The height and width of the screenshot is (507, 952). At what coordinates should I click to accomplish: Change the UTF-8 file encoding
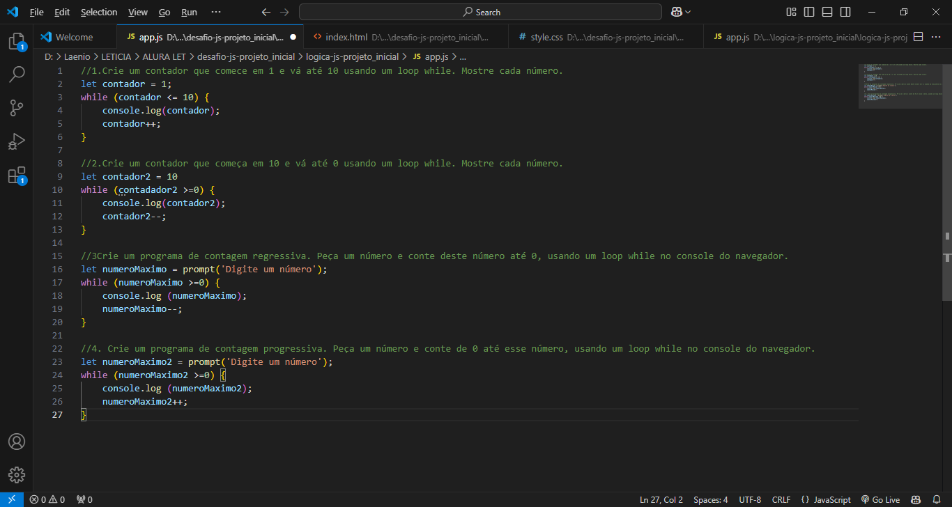(x=750, y=499)
